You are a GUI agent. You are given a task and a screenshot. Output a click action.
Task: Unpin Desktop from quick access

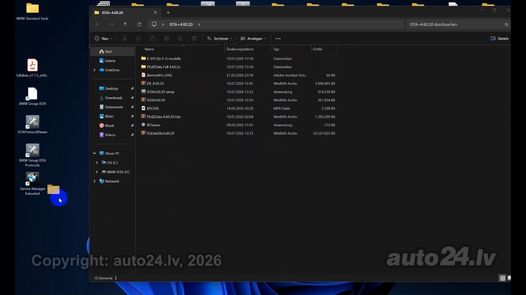[x=132, y=88]
